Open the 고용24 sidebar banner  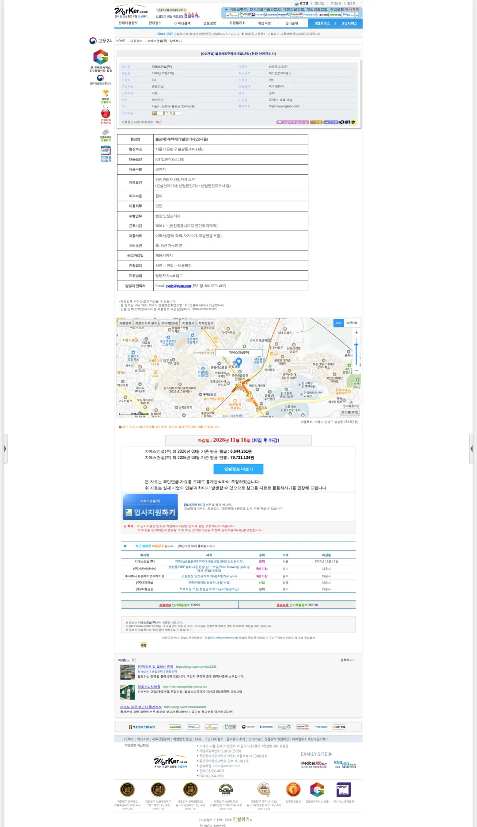(101, 41)
